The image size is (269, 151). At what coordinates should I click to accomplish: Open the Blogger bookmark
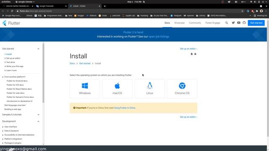79,16
